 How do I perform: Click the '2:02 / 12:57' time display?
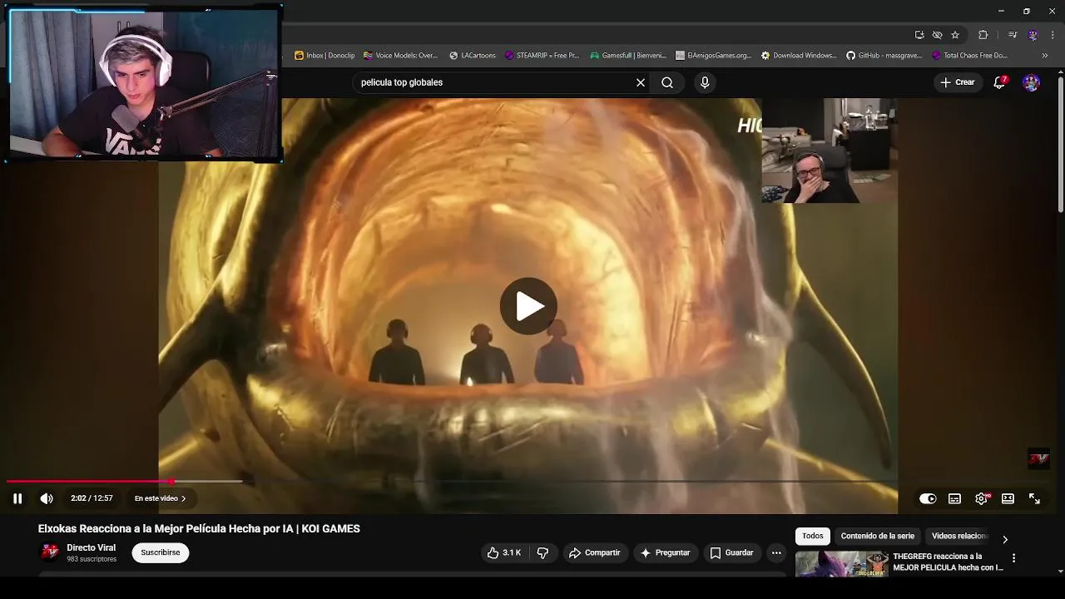coord(92,498)
